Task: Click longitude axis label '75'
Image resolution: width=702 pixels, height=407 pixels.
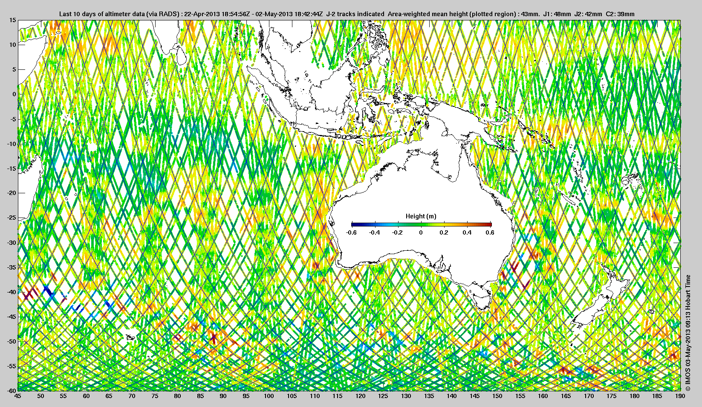Action: [x=155, y=396]
